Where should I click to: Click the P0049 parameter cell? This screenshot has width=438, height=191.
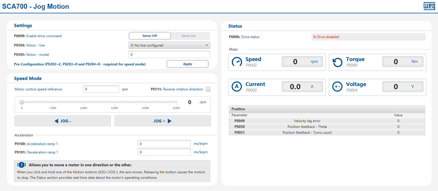click(239, 121)
